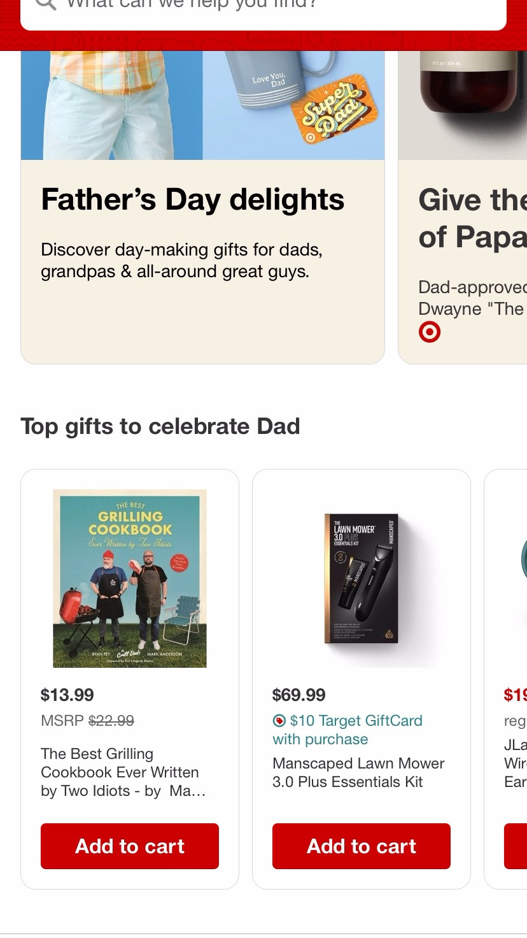Click the Target bullseye logo in Papa card
The height and width of the screenshot is (938, 527).
click(430, 332)
